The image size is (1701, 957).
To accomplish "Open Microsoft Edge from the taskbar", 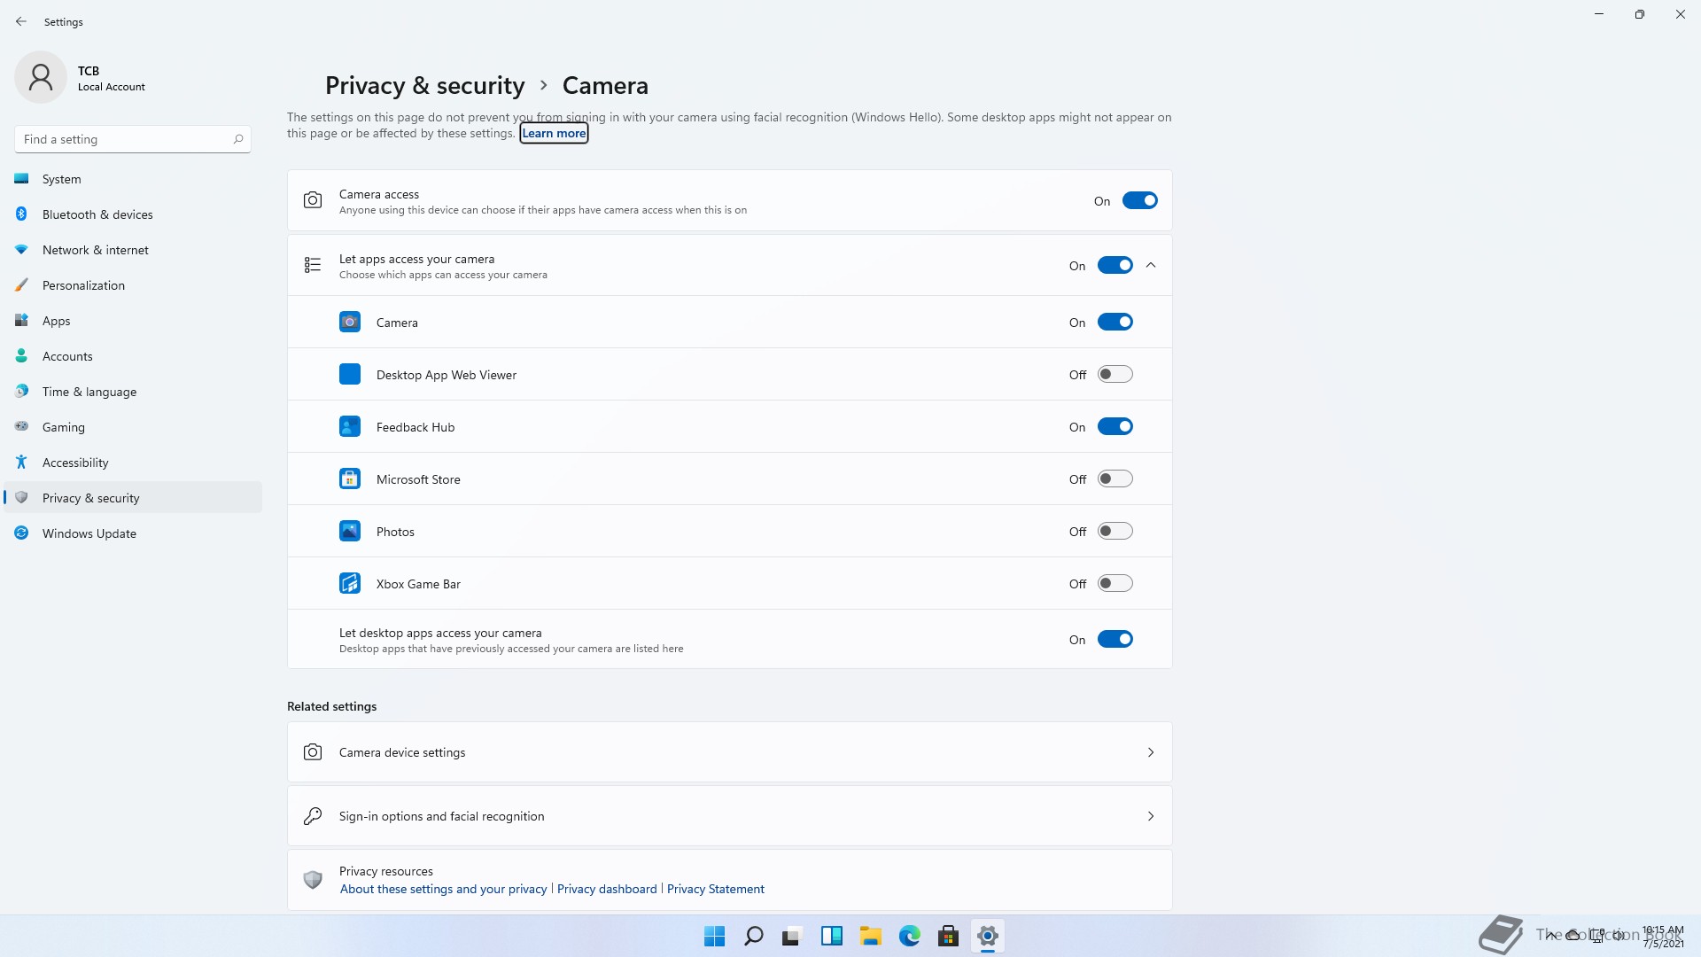I will pos(909,936).
